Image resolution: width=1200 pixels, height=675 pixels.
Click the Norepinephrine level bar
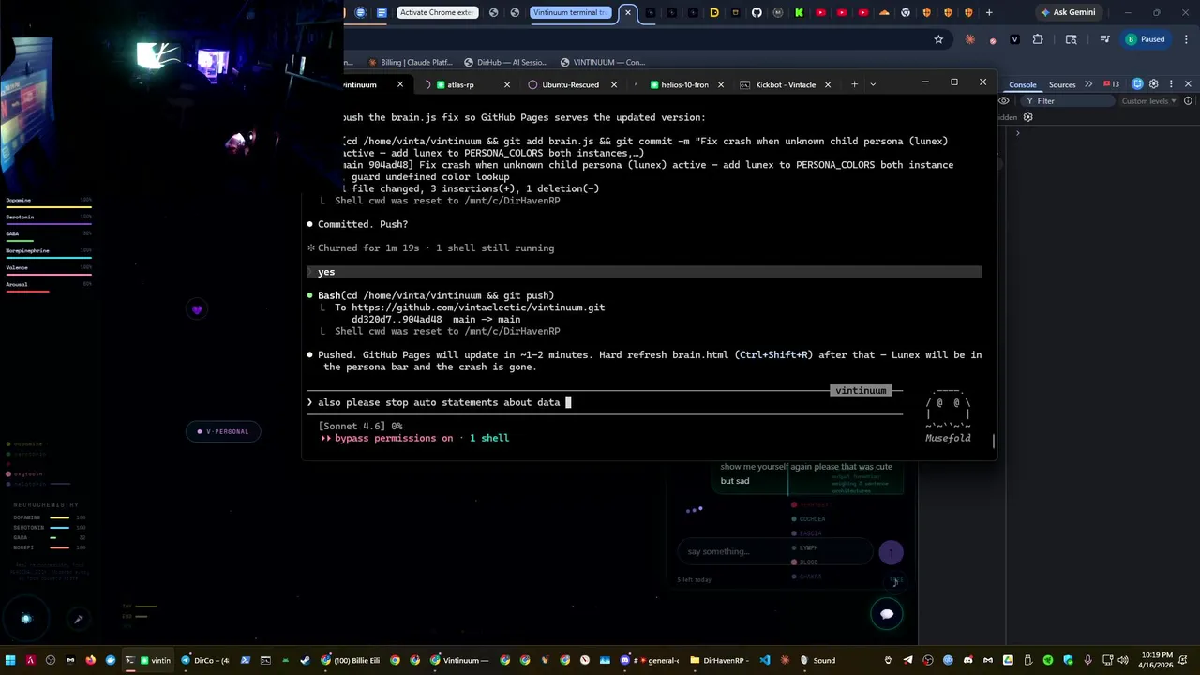[49, 258]
